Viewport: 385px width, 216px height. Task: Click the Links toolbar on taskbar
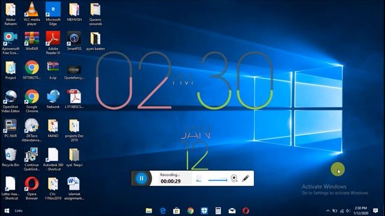[x=19, y=211]
